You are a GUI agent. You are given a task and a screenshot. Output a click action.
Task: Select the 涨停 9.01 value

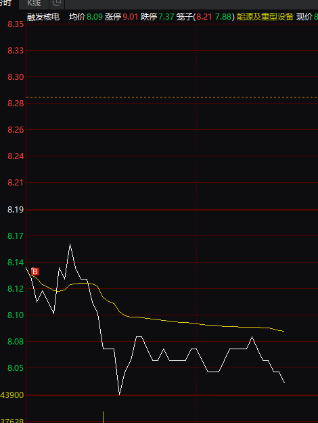coord(131,17)
